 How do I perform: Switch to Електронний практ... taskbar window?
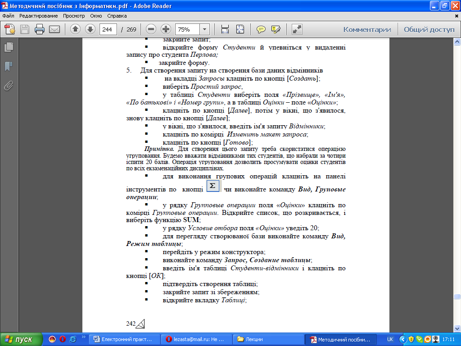pyautogui.click(x=125, y=339)
